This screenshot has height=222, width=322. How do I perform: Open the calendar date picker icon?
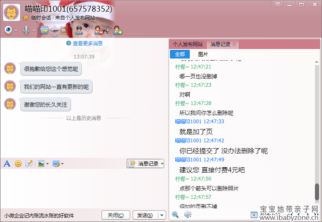coord(254,215)
